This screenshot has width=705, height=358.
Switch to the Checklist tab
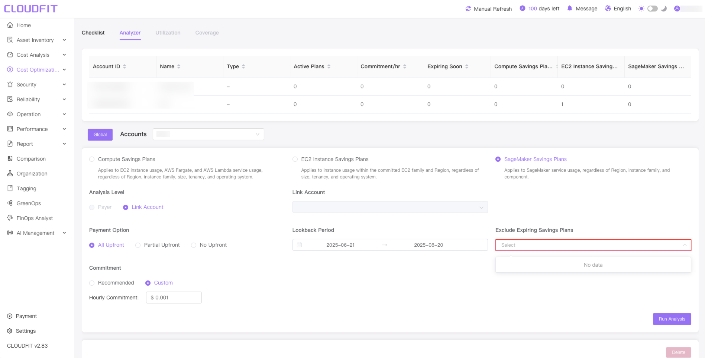pos(93,33)
